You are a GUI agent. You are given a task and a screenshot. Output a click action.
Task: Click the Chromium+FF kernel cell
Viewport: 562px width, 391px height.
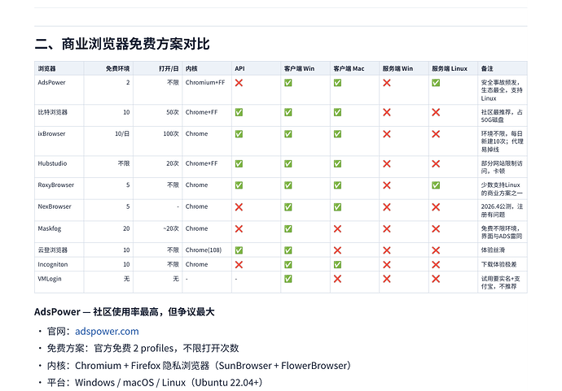pos(207,89)
